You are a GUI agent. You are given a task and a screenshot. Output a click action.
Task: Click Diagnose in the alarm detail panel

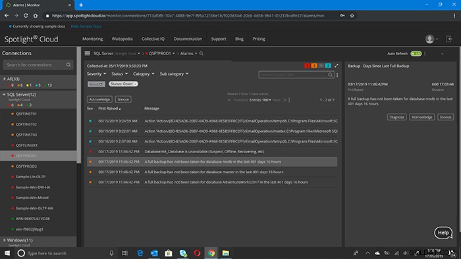click(396, 117)
